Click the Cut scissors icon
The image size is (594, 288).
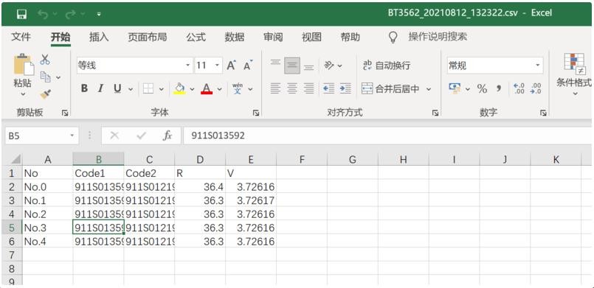[45, 60]
